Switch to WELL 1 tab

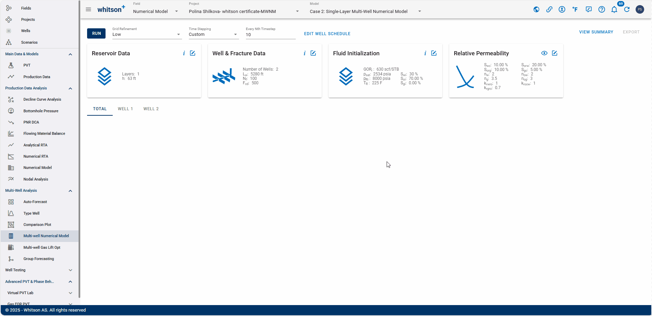(x=125, y=109)
